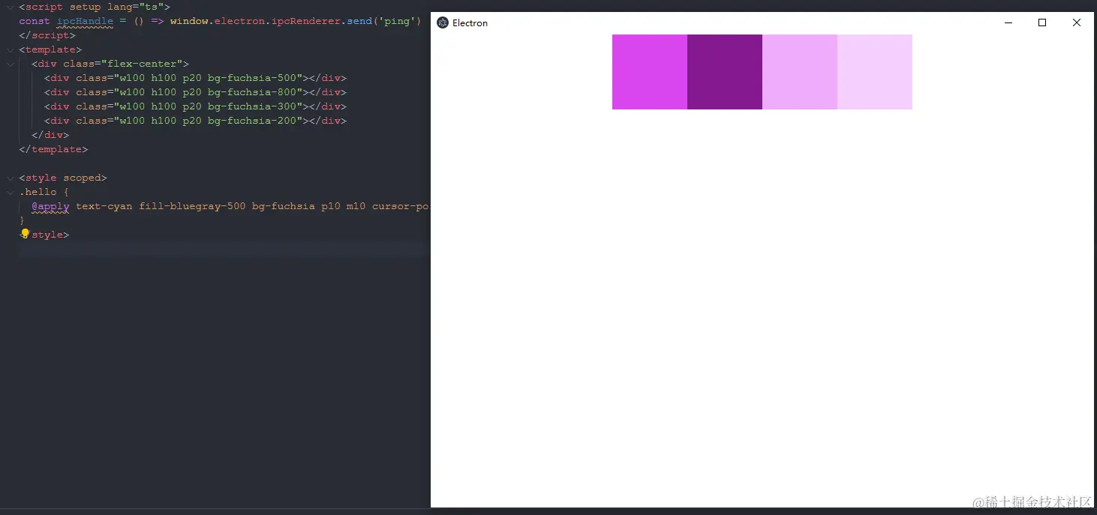Collapse the script setup block fold arrow
Viewport: 1097px width, 515px height.
[11, 7]
